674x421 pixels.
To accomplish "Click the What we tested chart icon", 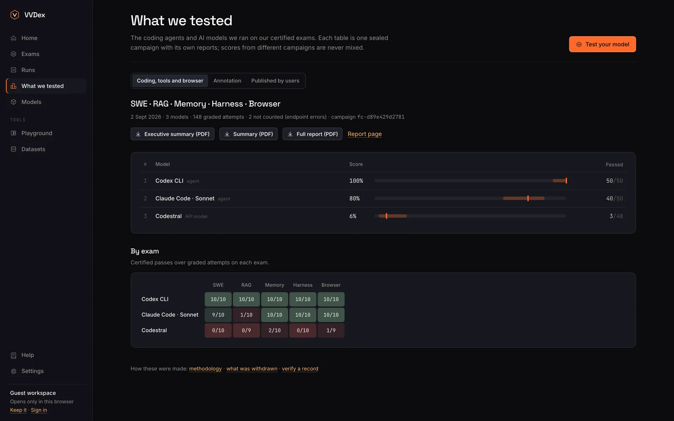I will point(13,86).
